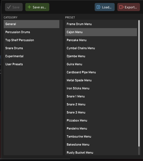Select the Tambourine Menu preset
The height and width of the screenshot is (161, 143).
click(101, 137)
